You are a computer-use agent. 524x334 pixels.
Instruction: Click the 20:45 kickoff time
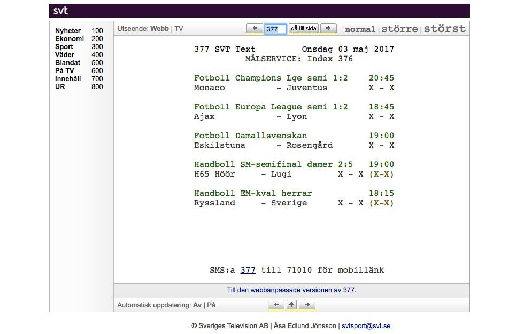381,78
